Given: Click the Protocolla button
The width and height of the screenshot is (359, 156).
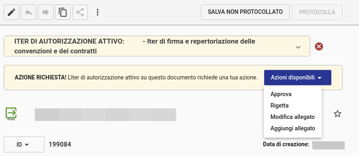Looking at the screenshot, I should point(317,12).
